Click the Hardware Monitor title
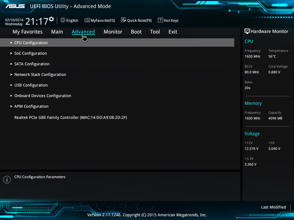The height and width of the screenshot is (220, 294). (269, 31)
